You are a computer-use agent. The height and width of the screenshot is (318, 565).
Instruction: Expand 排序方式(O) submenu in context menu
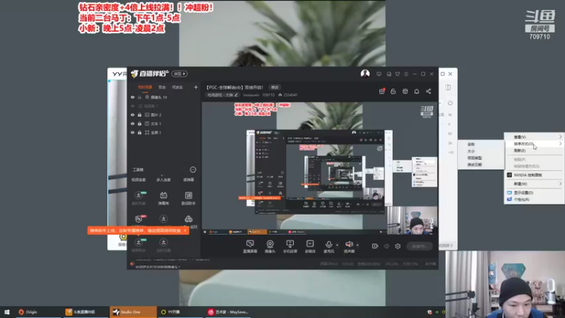point(535,144)
